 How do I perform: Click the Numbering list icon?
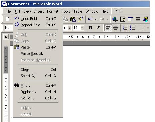[125, 28]
